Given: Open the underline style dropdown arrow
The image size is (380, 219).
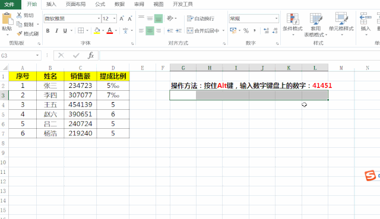Looking at the screenshot, I should click(x=71, y=30).
